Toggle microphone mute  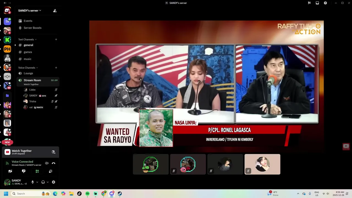coord(32,182)
